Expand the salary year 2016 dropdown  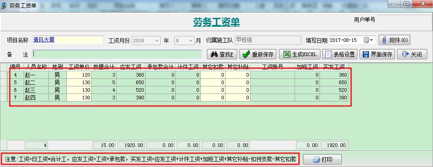(x=157, y=41)
